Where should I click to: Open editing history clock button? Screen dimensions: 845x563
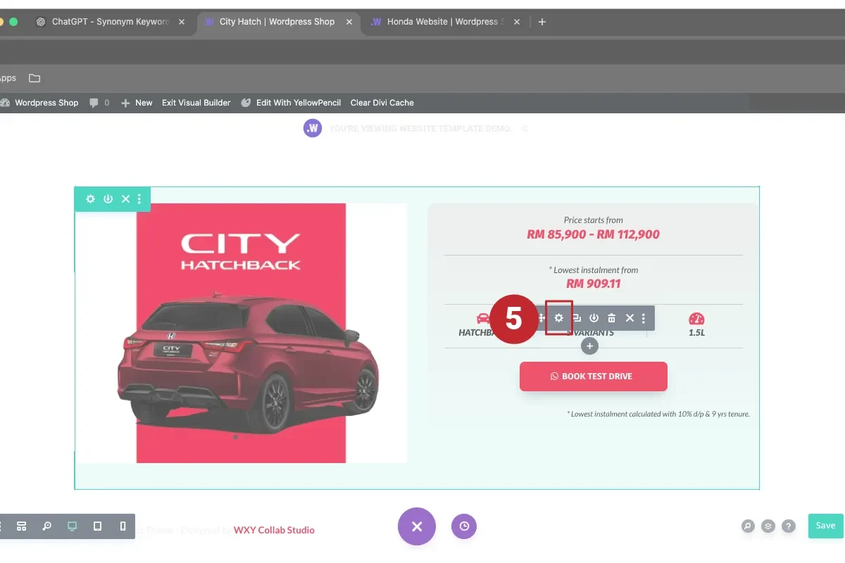464,526
